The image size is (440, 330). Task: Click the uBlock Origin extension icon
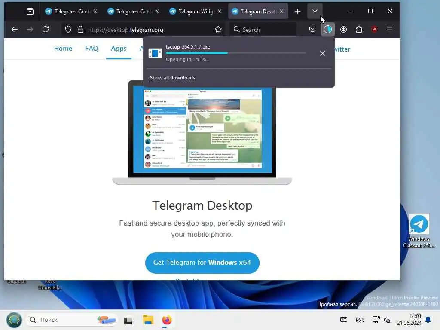pos(374,30)
